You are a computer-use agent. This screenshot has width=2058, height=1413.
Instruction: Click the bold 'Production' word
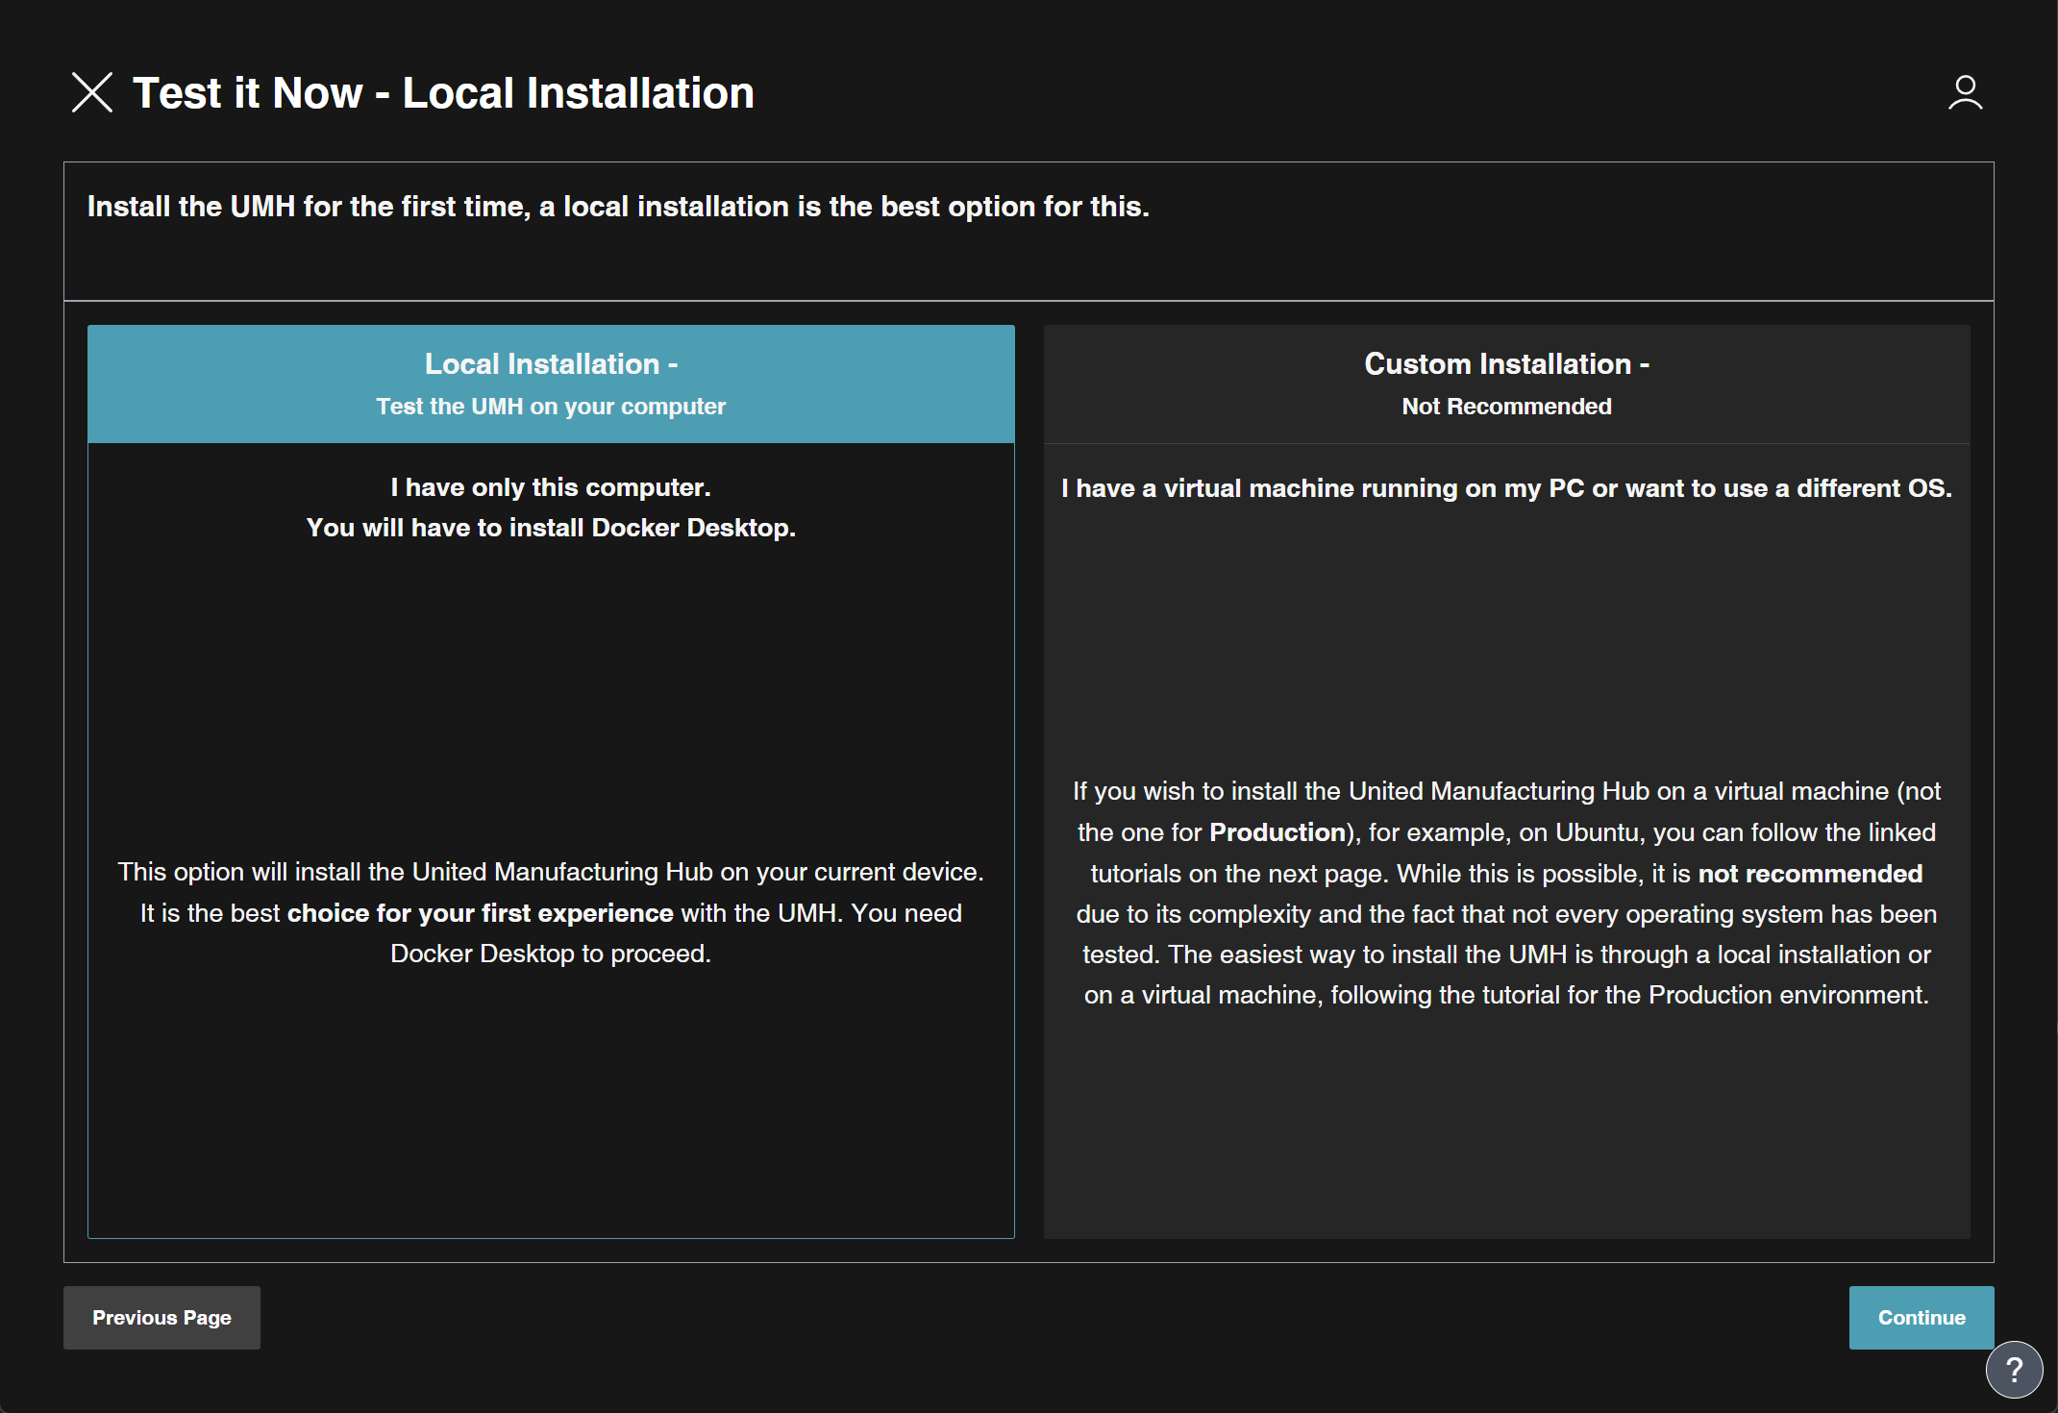click(1277, 832)
